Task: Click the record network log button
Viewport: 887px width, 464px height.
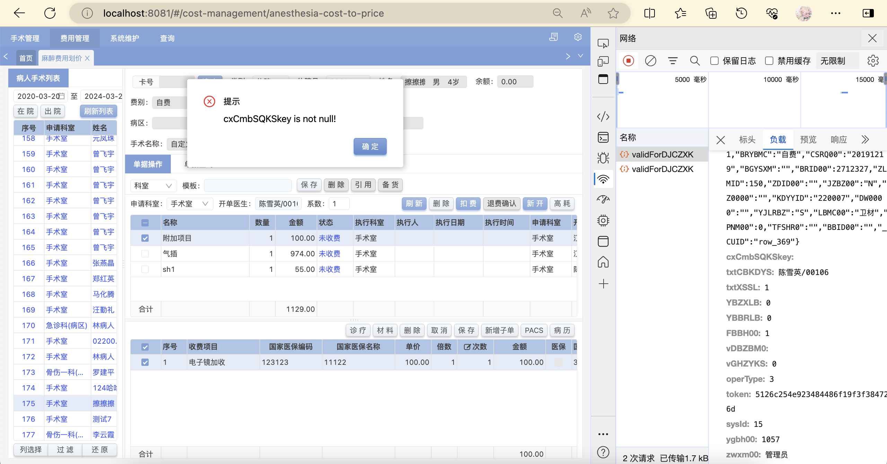Action: (628, 61)
